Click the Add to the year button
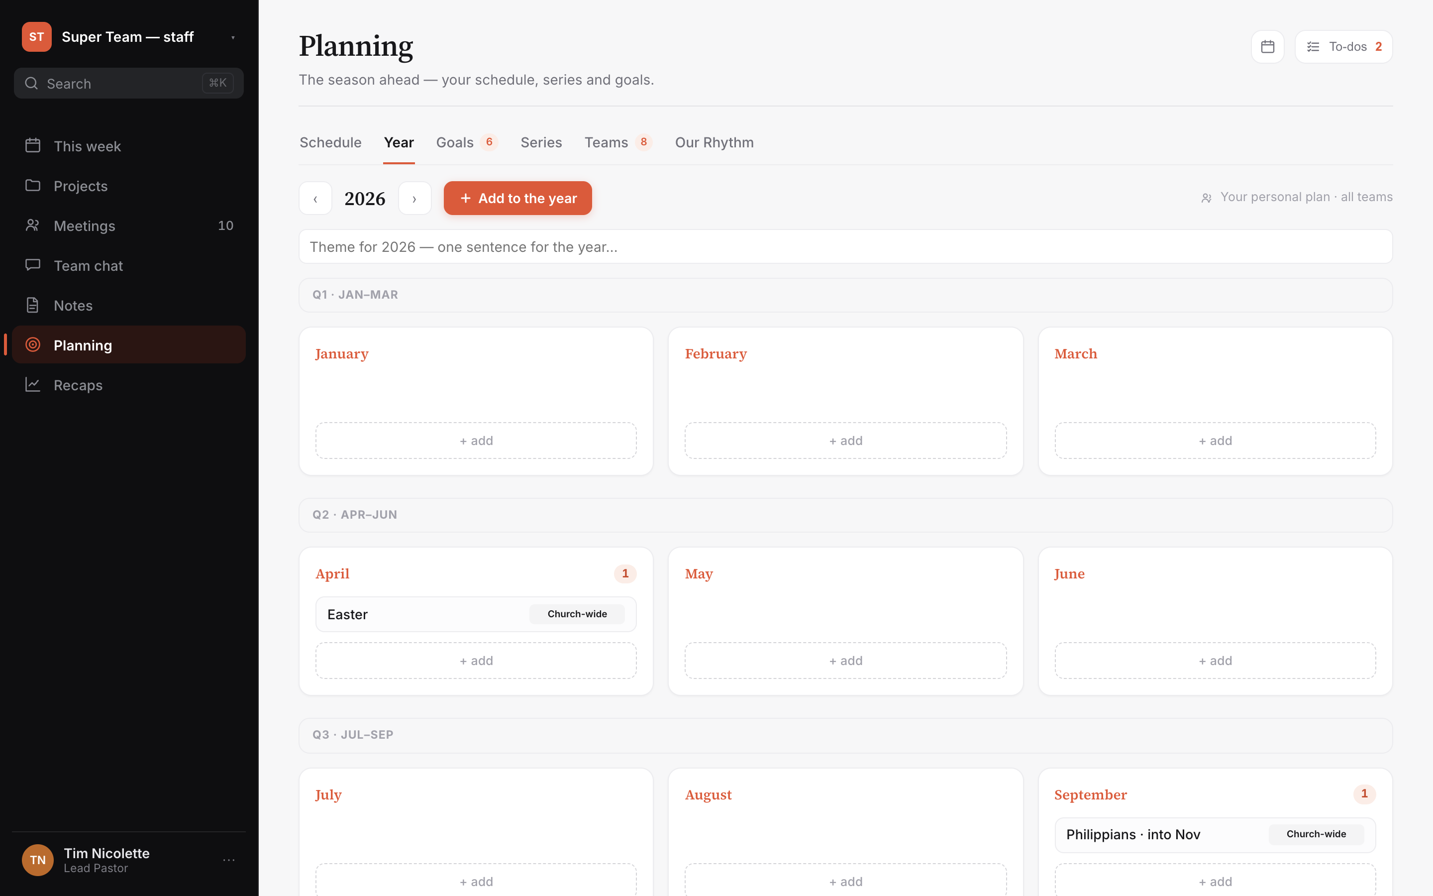Screen dimensions: 1433x896 [x=517, y=199]
